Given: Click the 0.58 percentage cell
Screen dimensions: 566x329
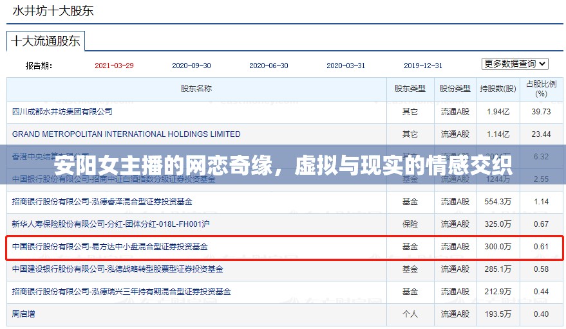Looking at the screenshot, I should tap(541, 269).
